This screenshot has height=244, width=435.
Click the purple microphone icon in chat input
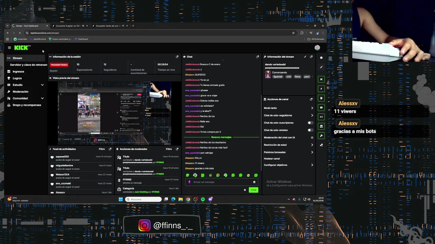tap(190, 182)
